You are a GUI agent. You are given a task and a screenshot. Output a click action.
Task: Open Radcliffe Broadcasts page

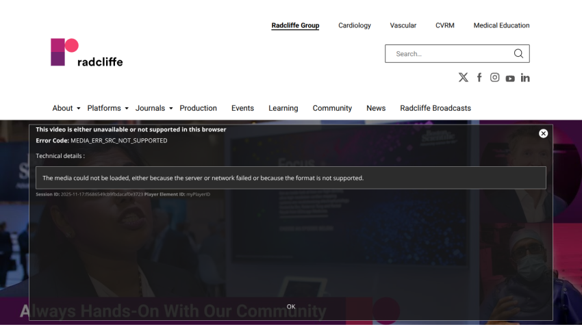tap(435, 108)
